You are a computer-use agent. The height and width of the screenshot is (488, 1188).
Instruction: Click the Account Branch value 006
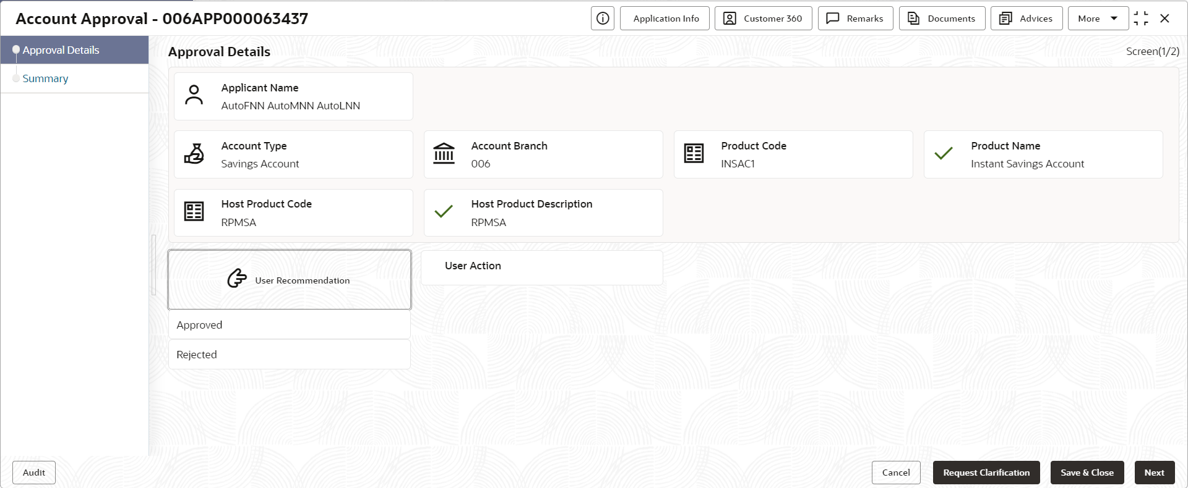click(x=481, y=164)
